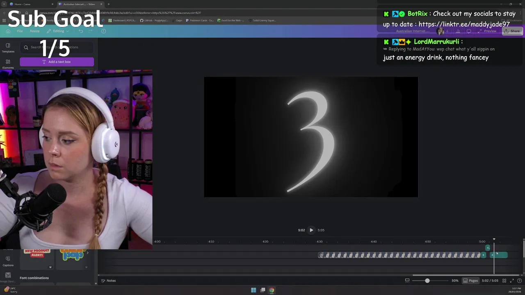Switch to the Australian Internet video browser tab
Screen dimensions: 525x295
pos(80,4)
